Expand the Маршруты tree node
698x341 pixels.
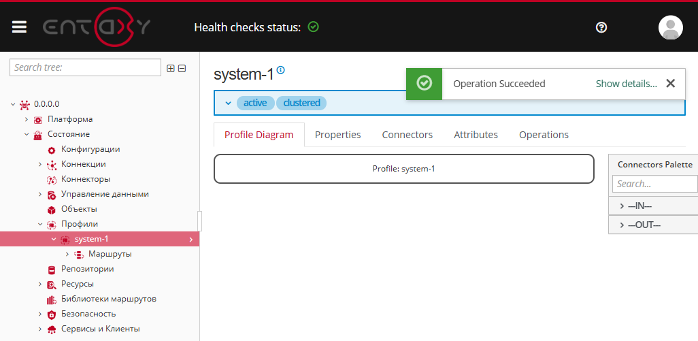pos(67,254)
